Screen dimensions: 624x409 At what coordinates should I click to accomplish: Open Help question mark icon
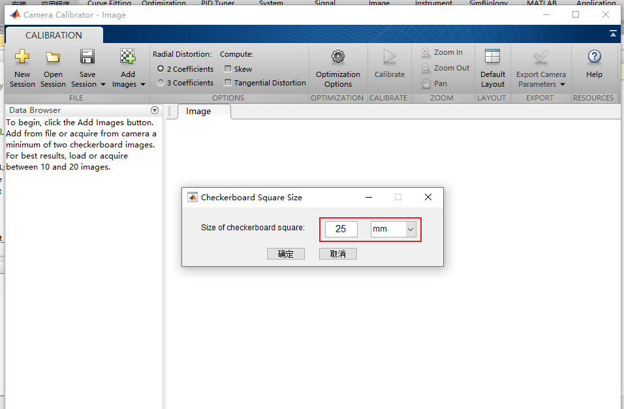click(x=594, y=57)
